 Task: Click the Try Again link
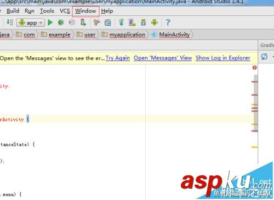point(118,58)
